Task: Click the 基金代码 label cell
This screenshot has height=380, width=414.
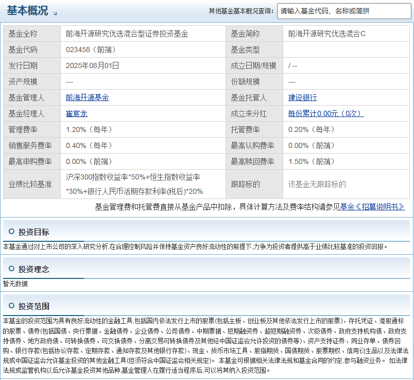Action: pyautogui.click(x=32, y=49)
